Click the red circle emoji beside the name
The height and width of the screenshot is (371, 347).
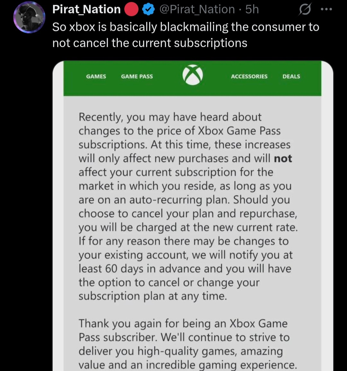tap(131, 9)
